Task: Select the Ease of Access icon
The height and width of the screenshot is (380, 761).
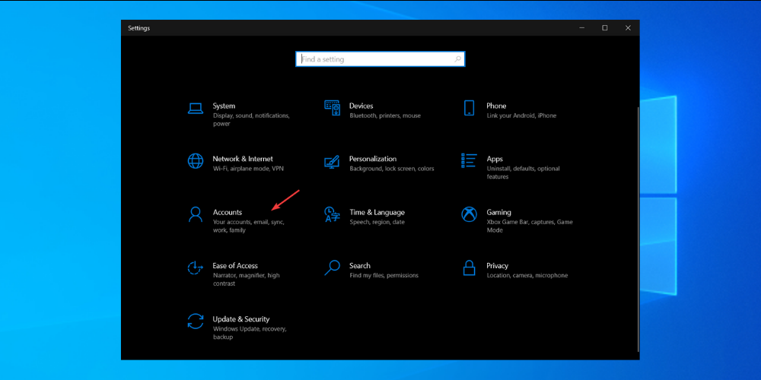Action: (195, 268)
